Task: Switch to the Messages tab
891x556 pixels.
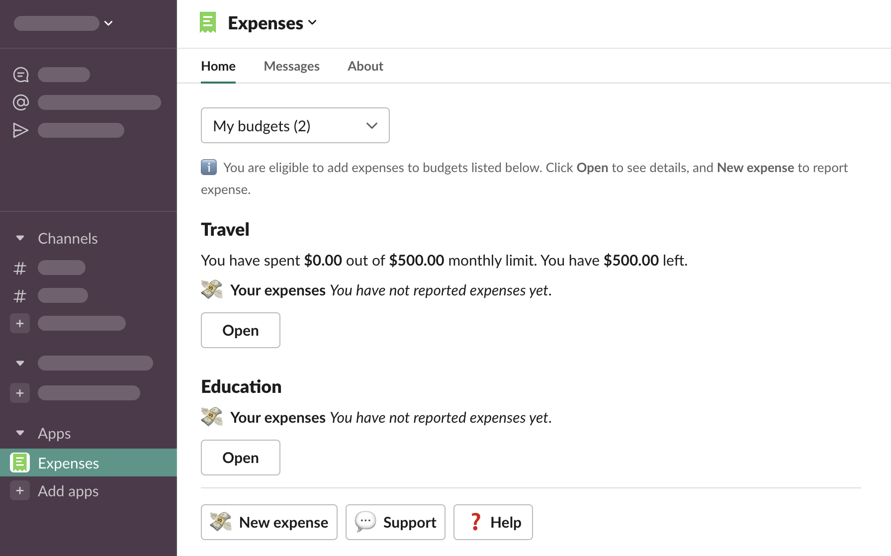Action: (291, 66)
